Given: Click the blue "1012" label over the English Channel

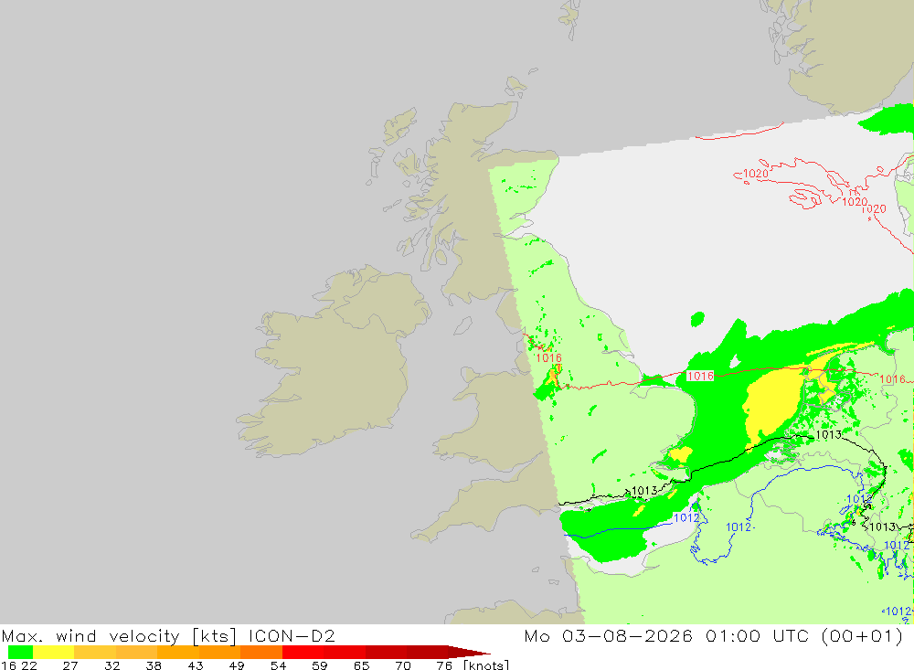Looking at the screenshot, I should coord(686,517).
